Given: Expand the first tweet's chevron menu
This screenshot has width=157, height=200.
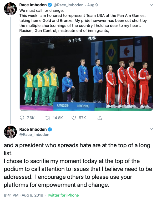Looking at the screenshot, I should click(151, 5).
